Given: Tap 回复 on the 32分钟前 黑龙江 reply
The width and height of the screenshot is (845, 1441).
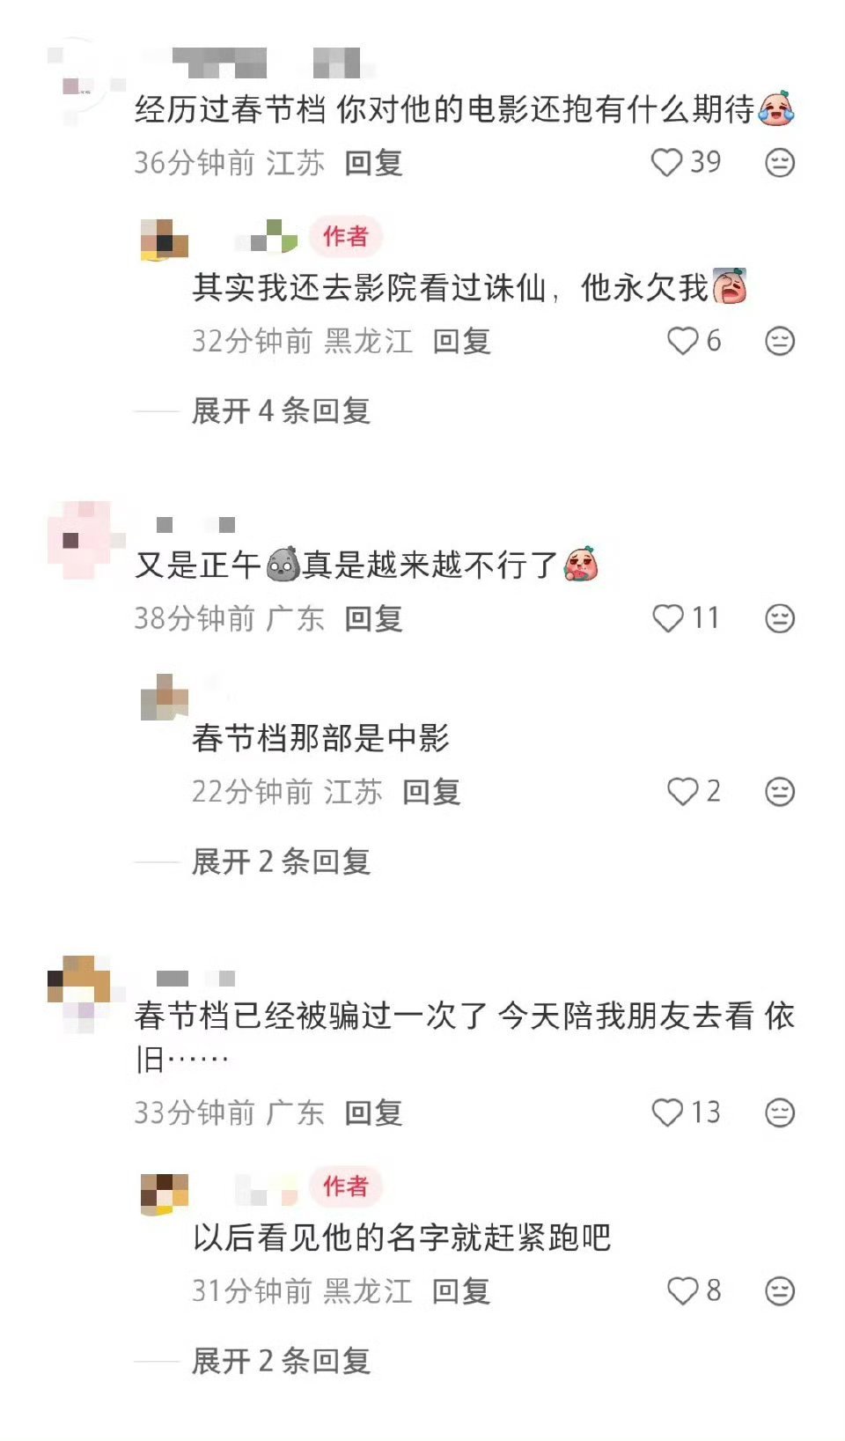Looking at the screenshot, I should (461, 341).
